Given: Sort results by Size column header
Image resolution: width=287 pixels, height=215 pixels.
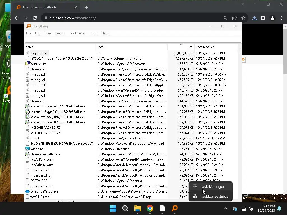Looking at the screenshot, I should [x=181, y=47].
